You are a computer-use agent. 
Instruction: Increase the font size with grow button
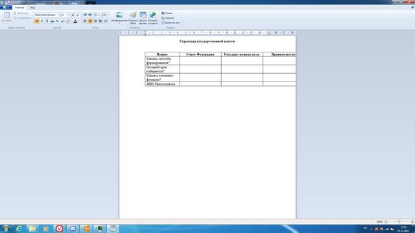73,15
